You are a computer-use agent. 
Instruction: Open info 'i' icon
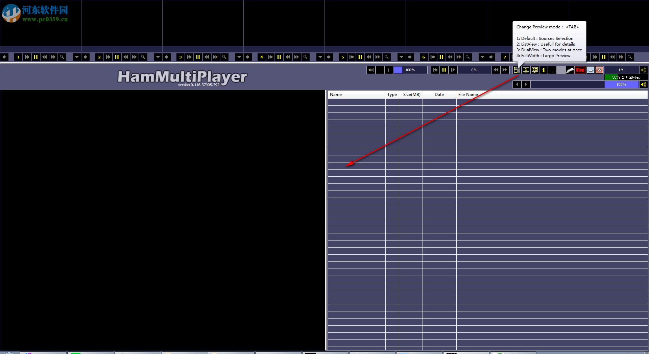pos(544,70)
